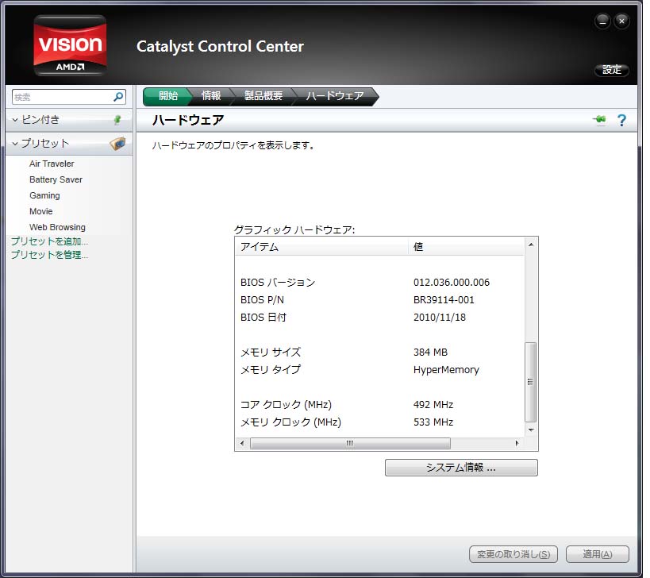
Task: Click the value 2010/11/18
Action: pos(440,318)
